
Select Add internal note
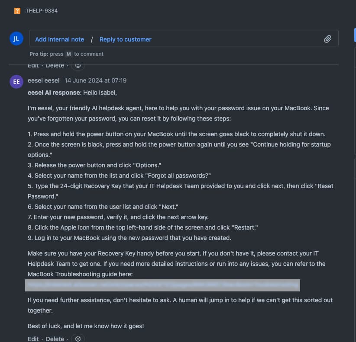pyautogui.click(x=59, y=39)
